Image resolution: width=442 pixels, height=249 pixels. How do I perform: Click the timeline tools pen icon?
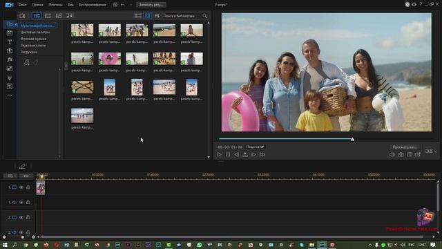point(22,167)
